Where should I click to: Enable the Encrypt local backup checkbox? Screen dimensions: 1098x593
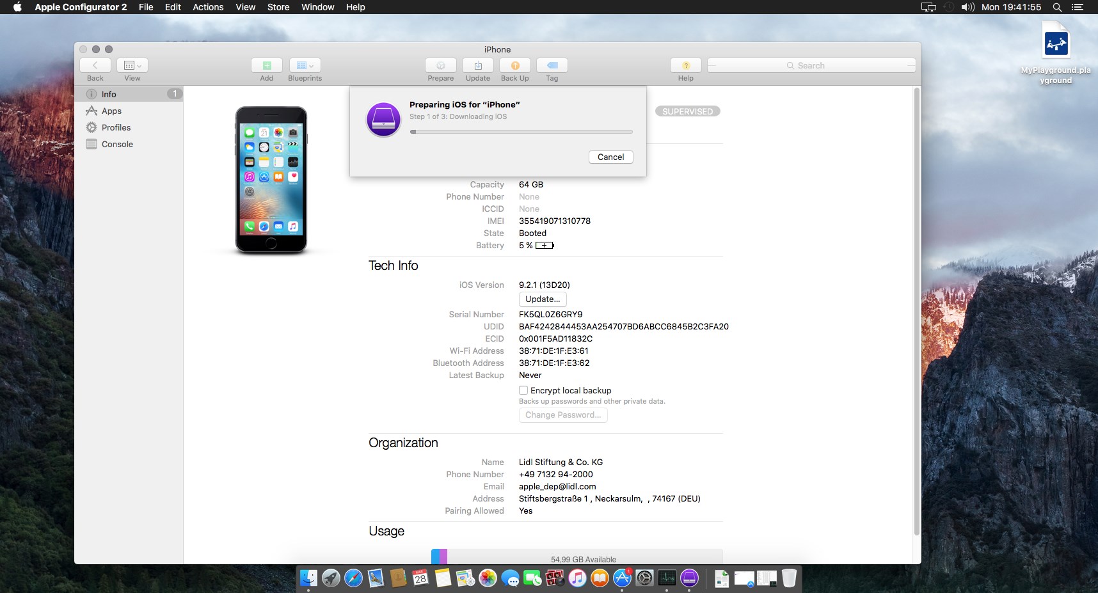pos(523,390)
